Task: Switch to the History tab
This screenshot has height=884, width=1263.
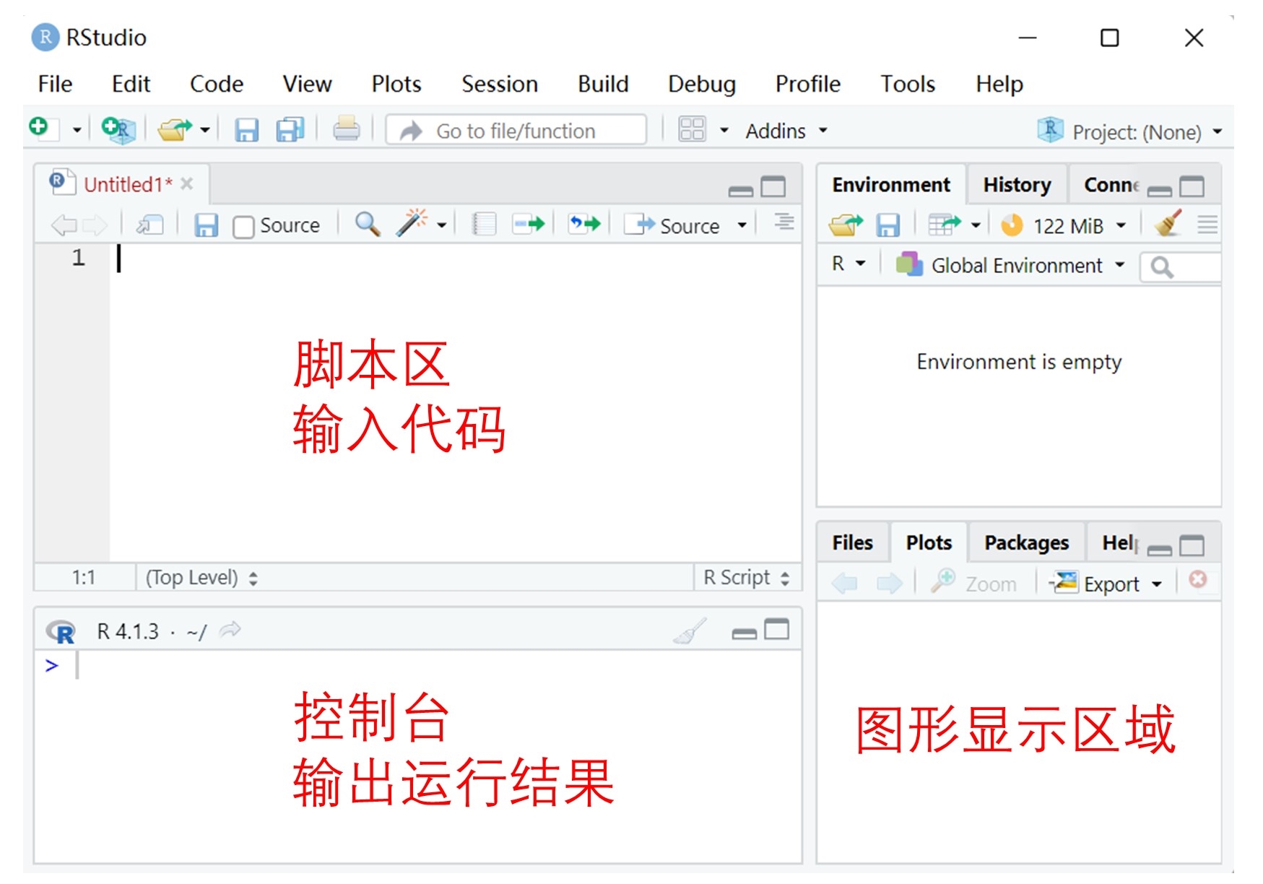Action: (1017, 185)
